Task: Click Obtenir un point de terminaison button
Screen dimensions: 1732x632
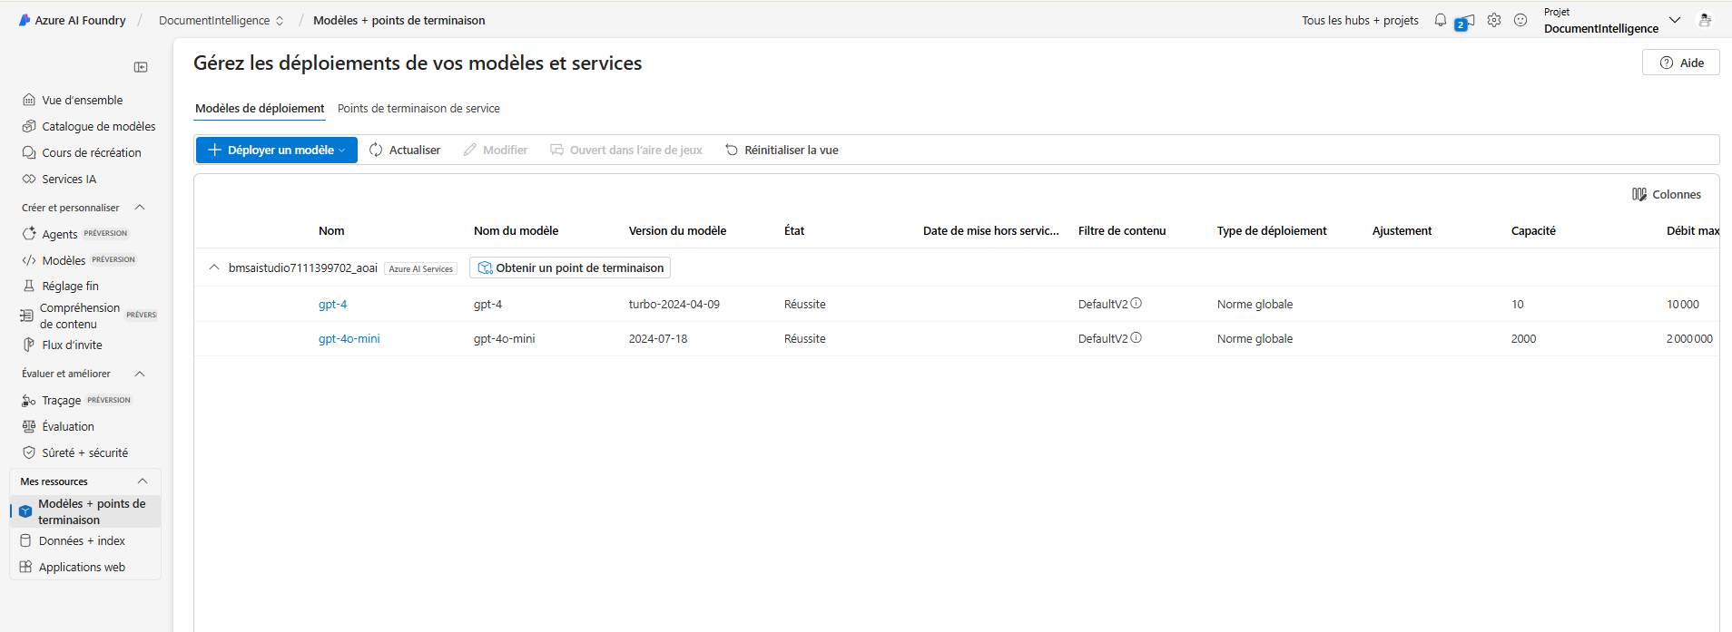Action: tap(570, 267)
